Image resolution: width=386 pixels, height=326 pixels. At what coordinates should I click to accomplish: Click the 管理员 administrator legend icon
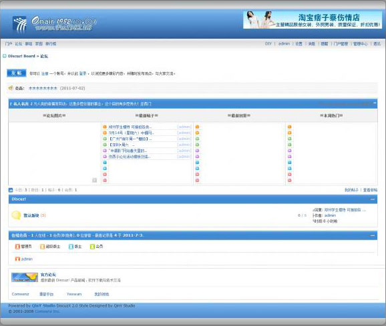[x=17, y=247]
